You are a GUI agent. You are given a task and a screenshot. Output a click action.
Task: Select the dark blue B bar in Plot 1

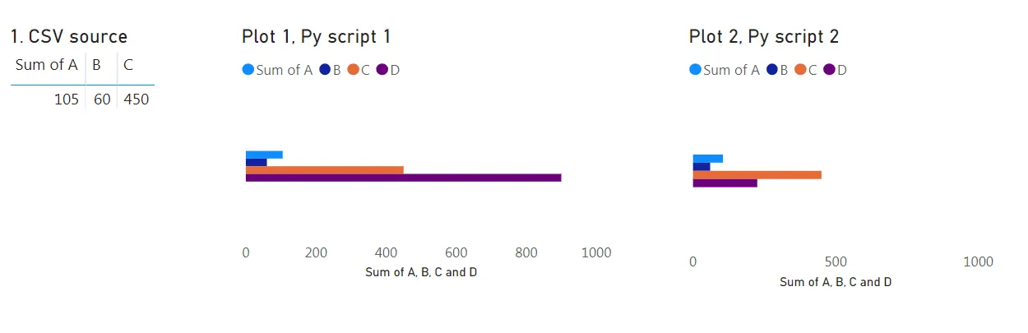pos(257,163)
